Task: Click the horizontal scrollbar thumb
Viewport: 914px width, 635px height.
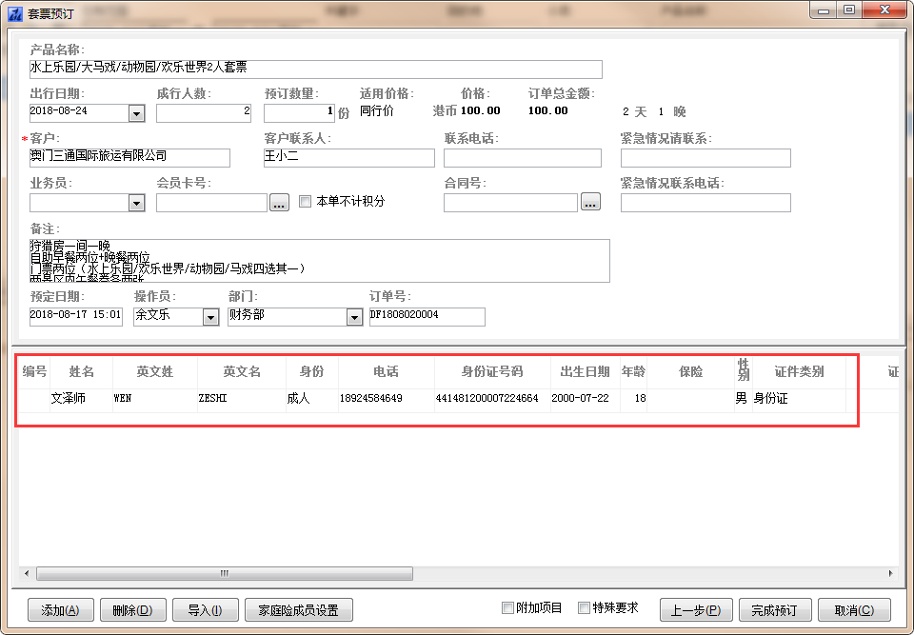Action: tap(225, 574)
